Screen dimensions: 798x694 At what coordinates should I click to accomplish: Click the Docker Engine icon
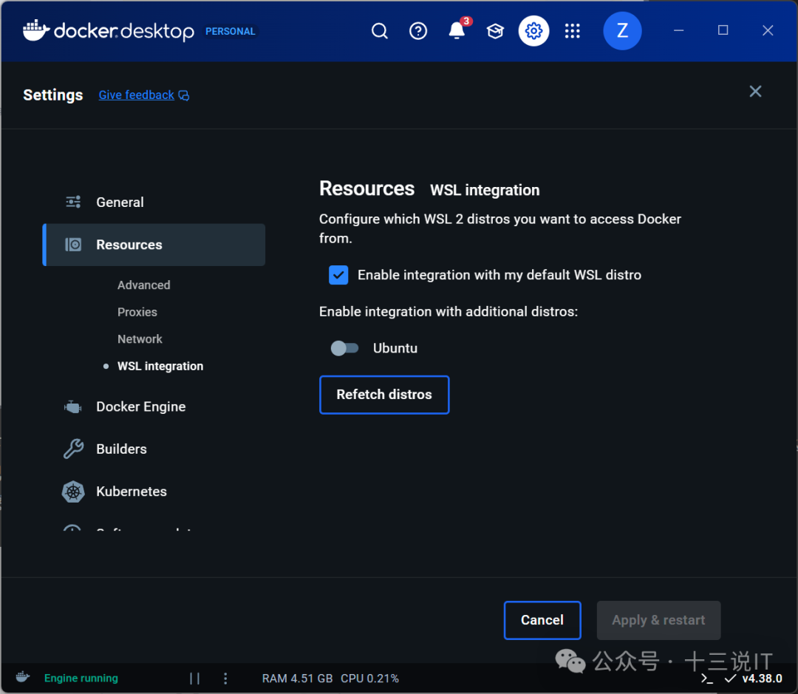pos(73,406)
